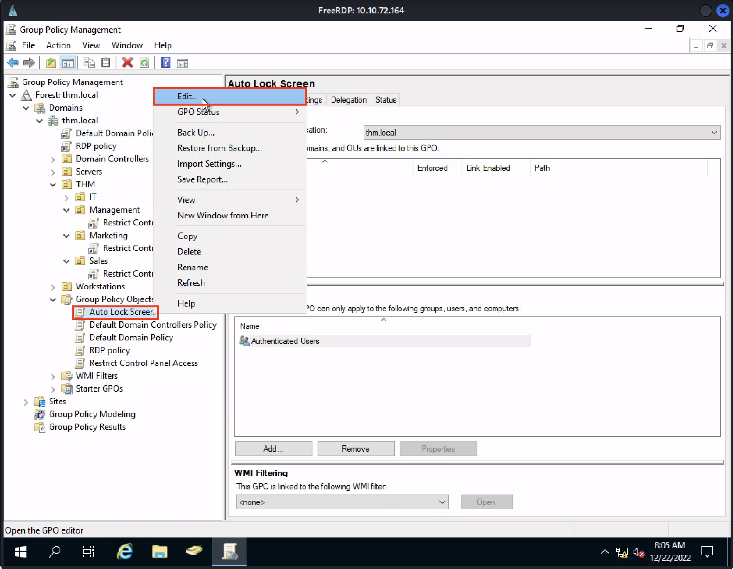Click the Remove button
This screenshot has width=733, height=569.
pyautogui.click(x=356, y=449)
